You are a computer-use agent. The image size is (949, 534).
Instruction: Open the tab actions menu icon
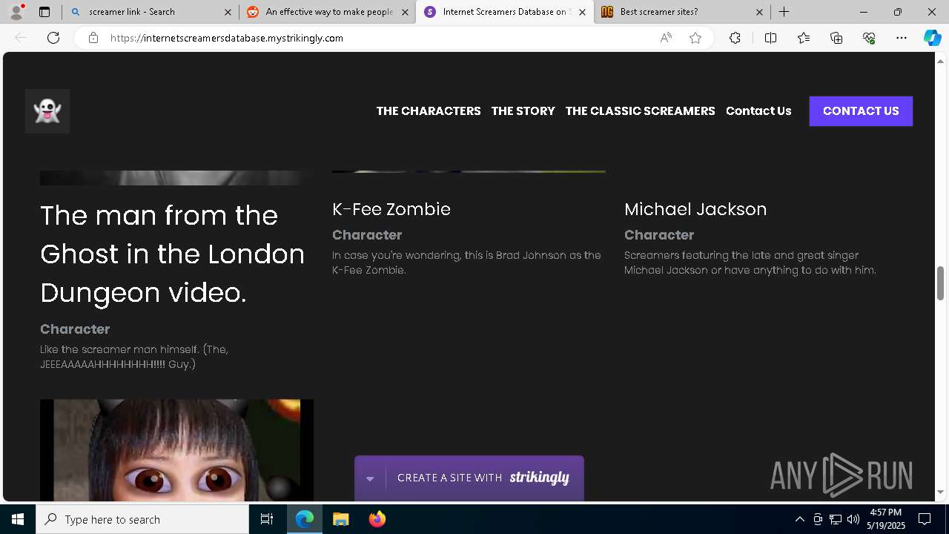point(44,12)
